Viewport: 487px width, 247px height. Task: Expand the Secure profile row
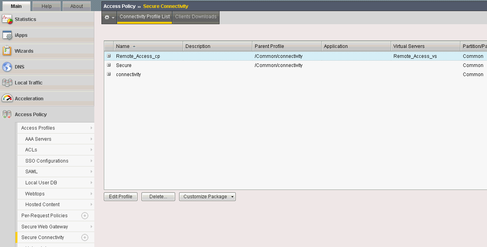tap(109, 65)
